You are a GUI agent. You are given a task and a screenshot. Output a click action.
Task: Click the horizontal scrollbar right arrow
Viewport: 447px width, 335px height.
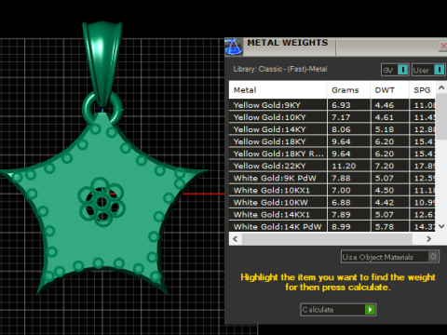point(429,239)
